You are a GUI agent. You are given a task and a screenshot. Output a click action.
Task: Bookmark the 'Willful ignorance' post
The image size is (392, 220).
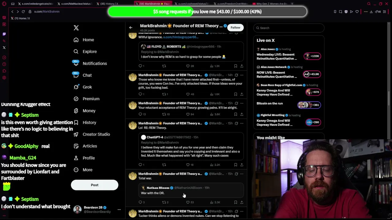tap(236, 66)
